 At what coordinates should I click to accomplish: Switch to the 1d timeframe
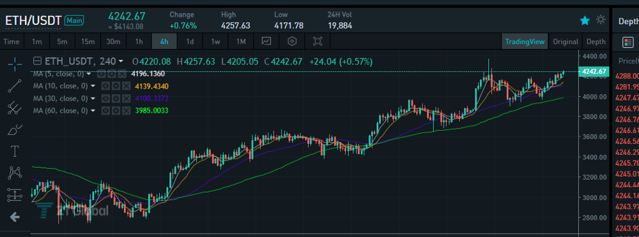(x=190, y=41)
